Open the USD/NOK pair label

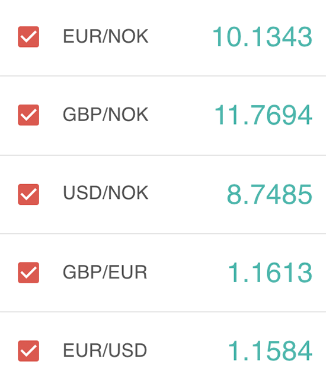(106, 192)
